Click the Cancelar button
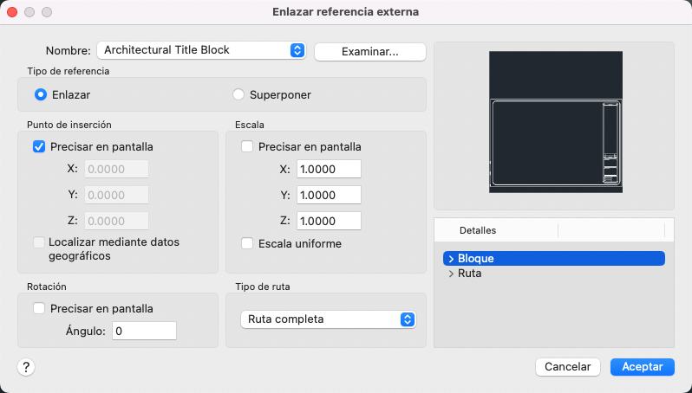This screenshot has width=692, height=393. 567,367
